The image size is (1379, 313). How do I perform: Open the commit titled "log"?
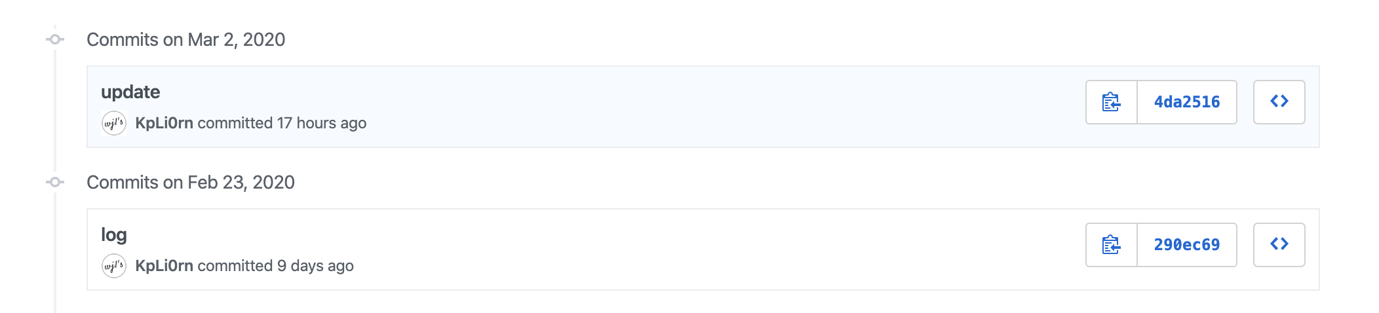pyautogui.click(x=114, y=234)
